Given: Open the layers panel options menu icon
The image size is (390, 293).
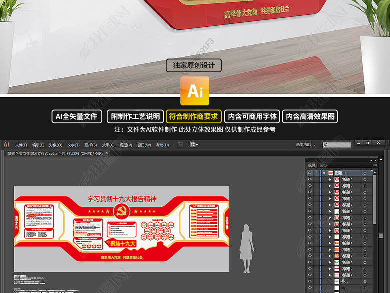Looking at the screenshot, I should [x=375, y=164].
